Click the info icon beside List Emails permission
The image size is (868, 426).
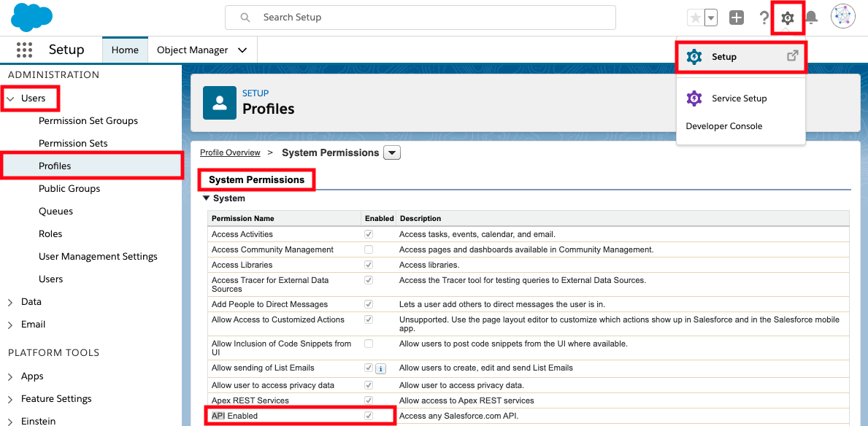pyautogui.click(x=380, y=368)
